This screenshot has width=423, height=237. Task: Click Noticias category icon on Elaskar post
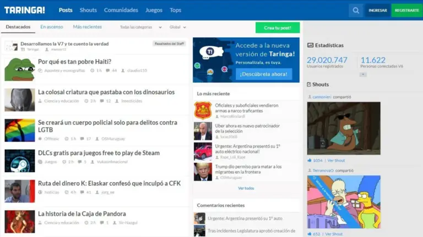pos(40,192)
